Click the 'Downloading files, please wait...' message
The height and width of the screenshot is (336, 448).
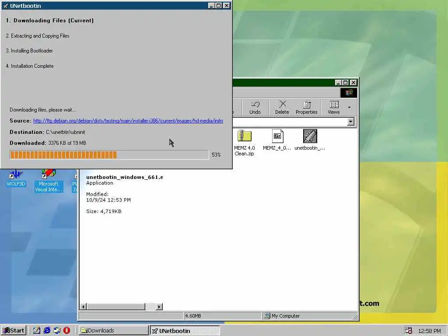click(x=42, y=110)
